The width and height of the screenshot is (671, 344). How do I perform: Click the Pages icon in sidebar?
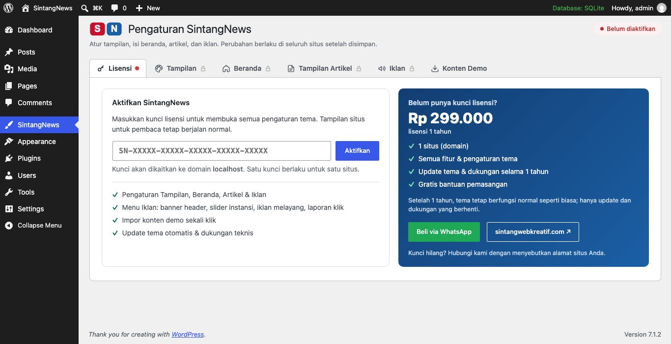pyautogui.click(x=9, y=86)
